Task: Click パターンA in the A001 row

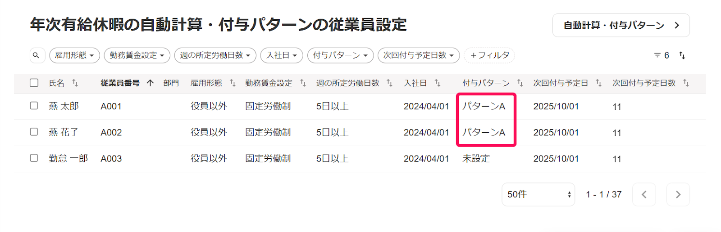Action: [x=484, y=106]
